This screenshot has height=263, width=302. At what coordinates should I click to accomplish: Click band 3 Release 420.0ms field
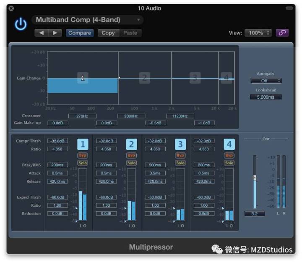pyautogui.click(x=155, y=181)
